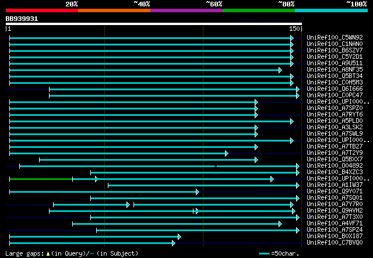This screenshot has width=373, height=258.
Task: Click the UniRef100_C7BVQ0 subject name
Action: coord(335,242)
